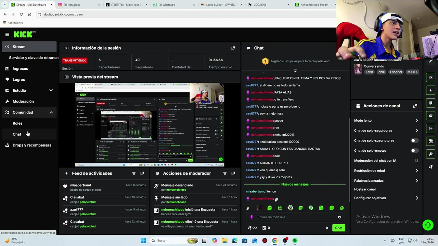
Task: Toggle the lightning activity feed icon in right rail
Action: point(430,90)
